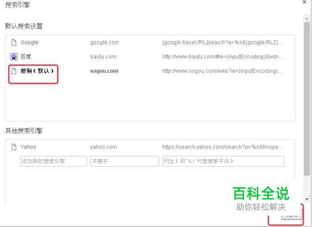
Task: Click the Google baseURL search URL
Action: tap(222, 42)
